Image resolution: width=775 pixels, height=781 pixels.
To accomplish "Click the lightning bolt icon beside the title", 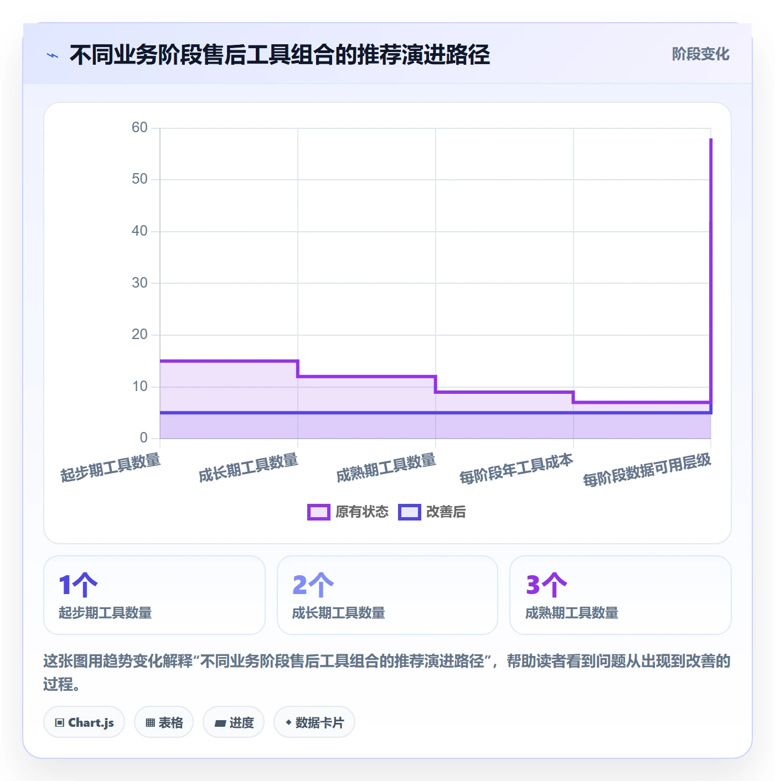I will [53, 55].
